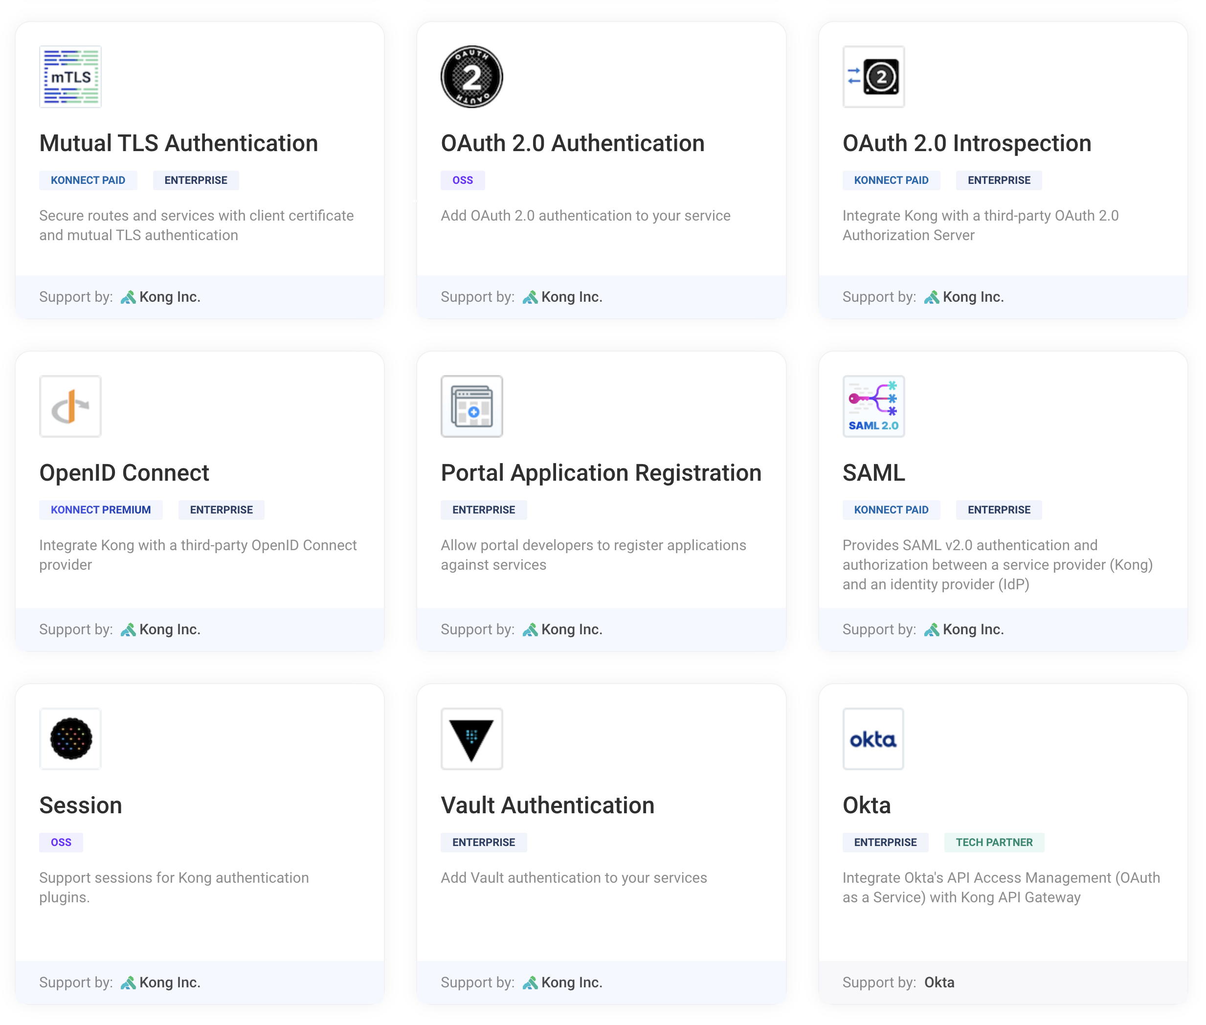Click ENTERPRISE badge on Vault Authentication card
The width and height of the screenshot is (1206, 1025).
484,842
